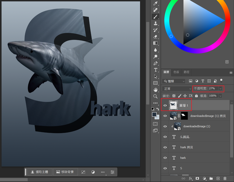The height and width of the screenshot is (182, 234).
Task: Open the 種類 layer filter dropdown
Action: point(174,81)
